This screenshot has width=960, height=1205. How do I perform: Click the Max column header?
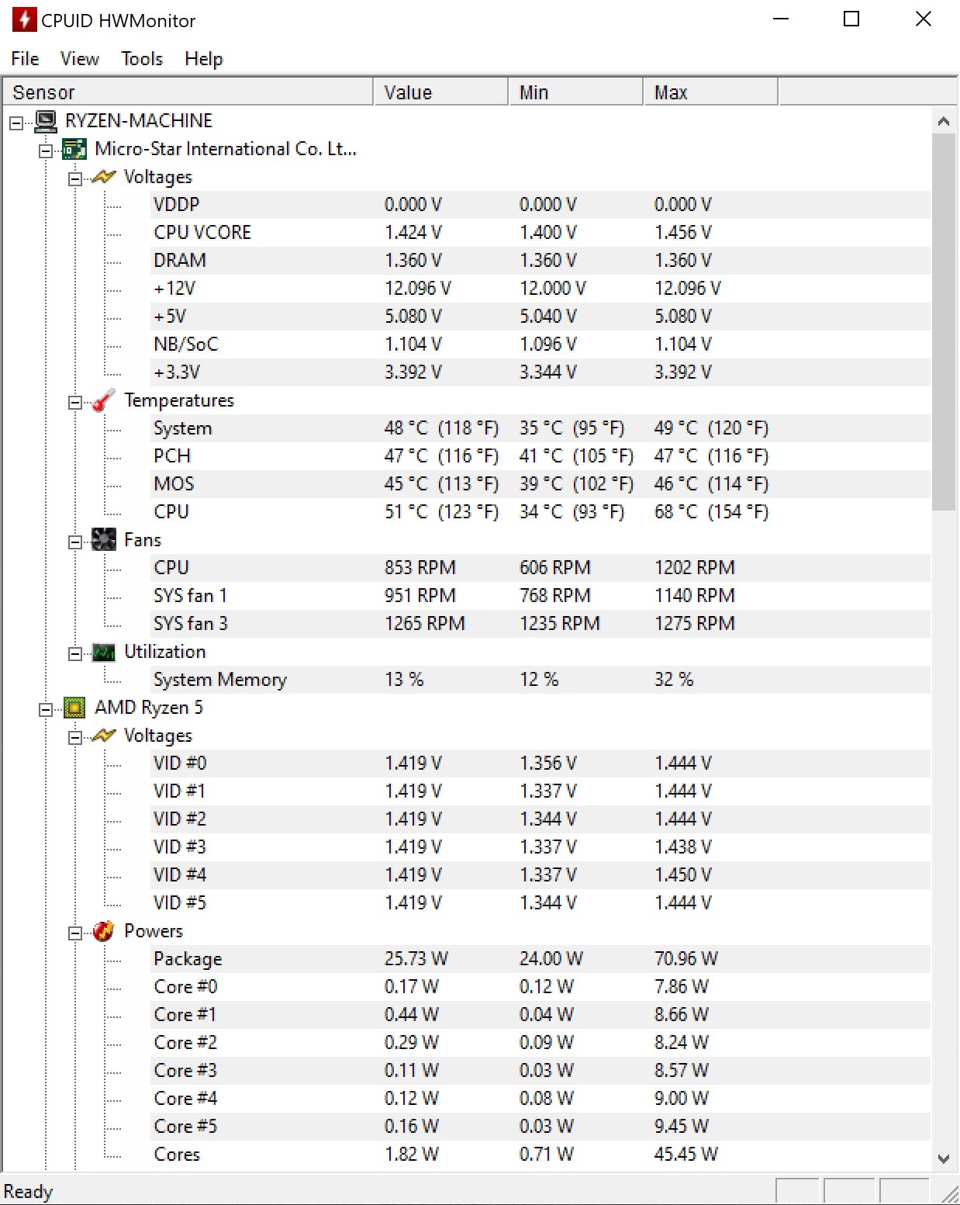pyautogui.click(x=710, y=92)
